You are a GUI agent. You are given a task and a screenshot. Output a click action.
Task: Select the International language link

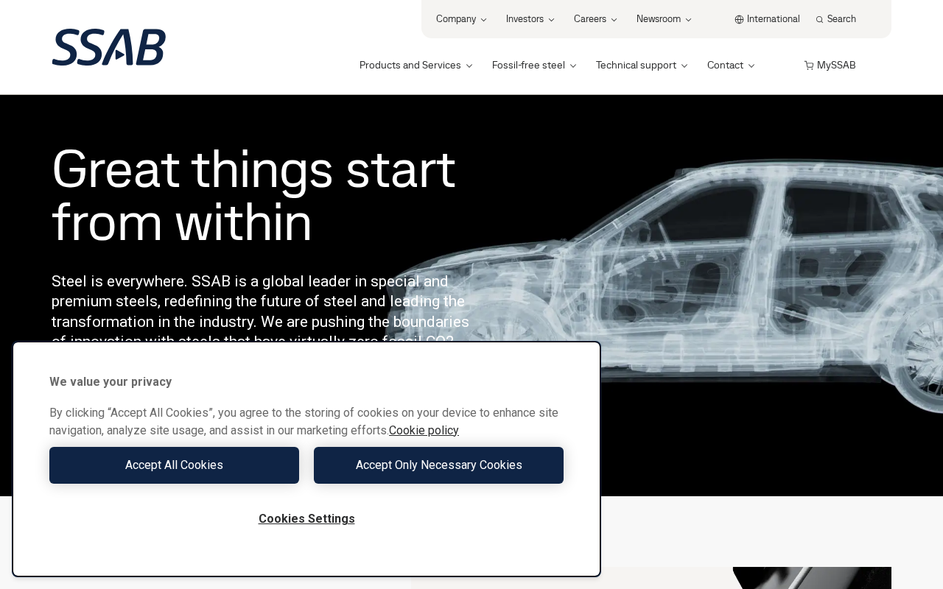tap(773, 19)
